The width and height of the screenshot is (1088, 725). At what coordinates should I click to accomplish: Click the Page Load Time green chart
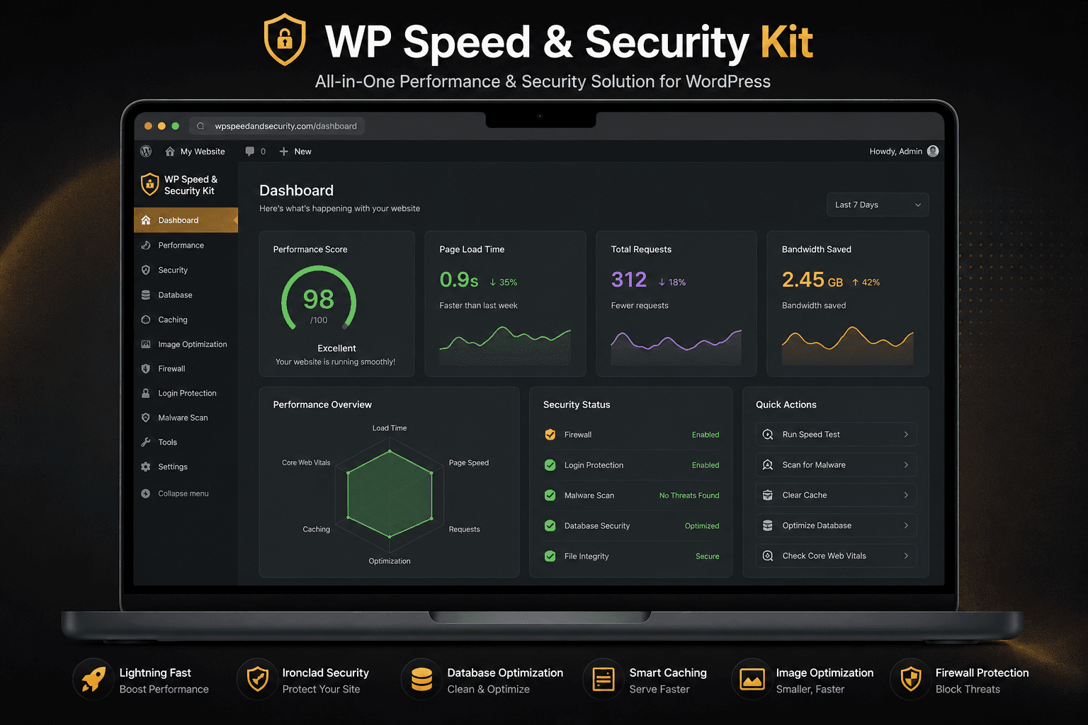pos(505,345)
